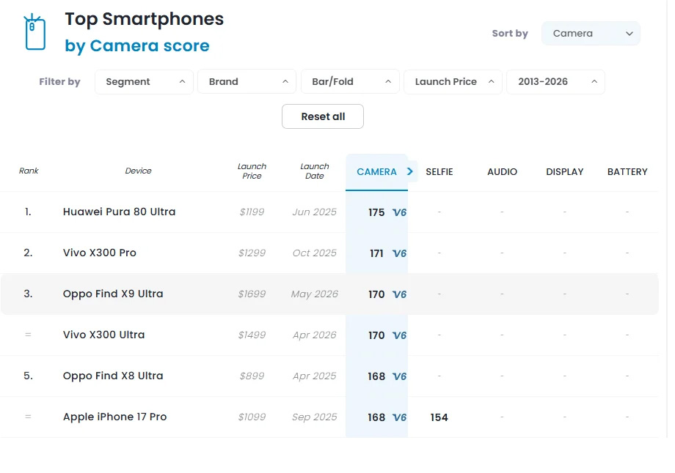This screenshot has width=675, height=473.
Task: Click the V6 badge for Huawei Pura 80 Ultra
Action: [x=399, y=212]
